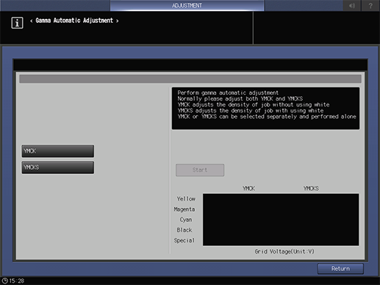Open help with the question mark icon
The width and height of the screenshot is (380, 285).
[x=370, y=5]
